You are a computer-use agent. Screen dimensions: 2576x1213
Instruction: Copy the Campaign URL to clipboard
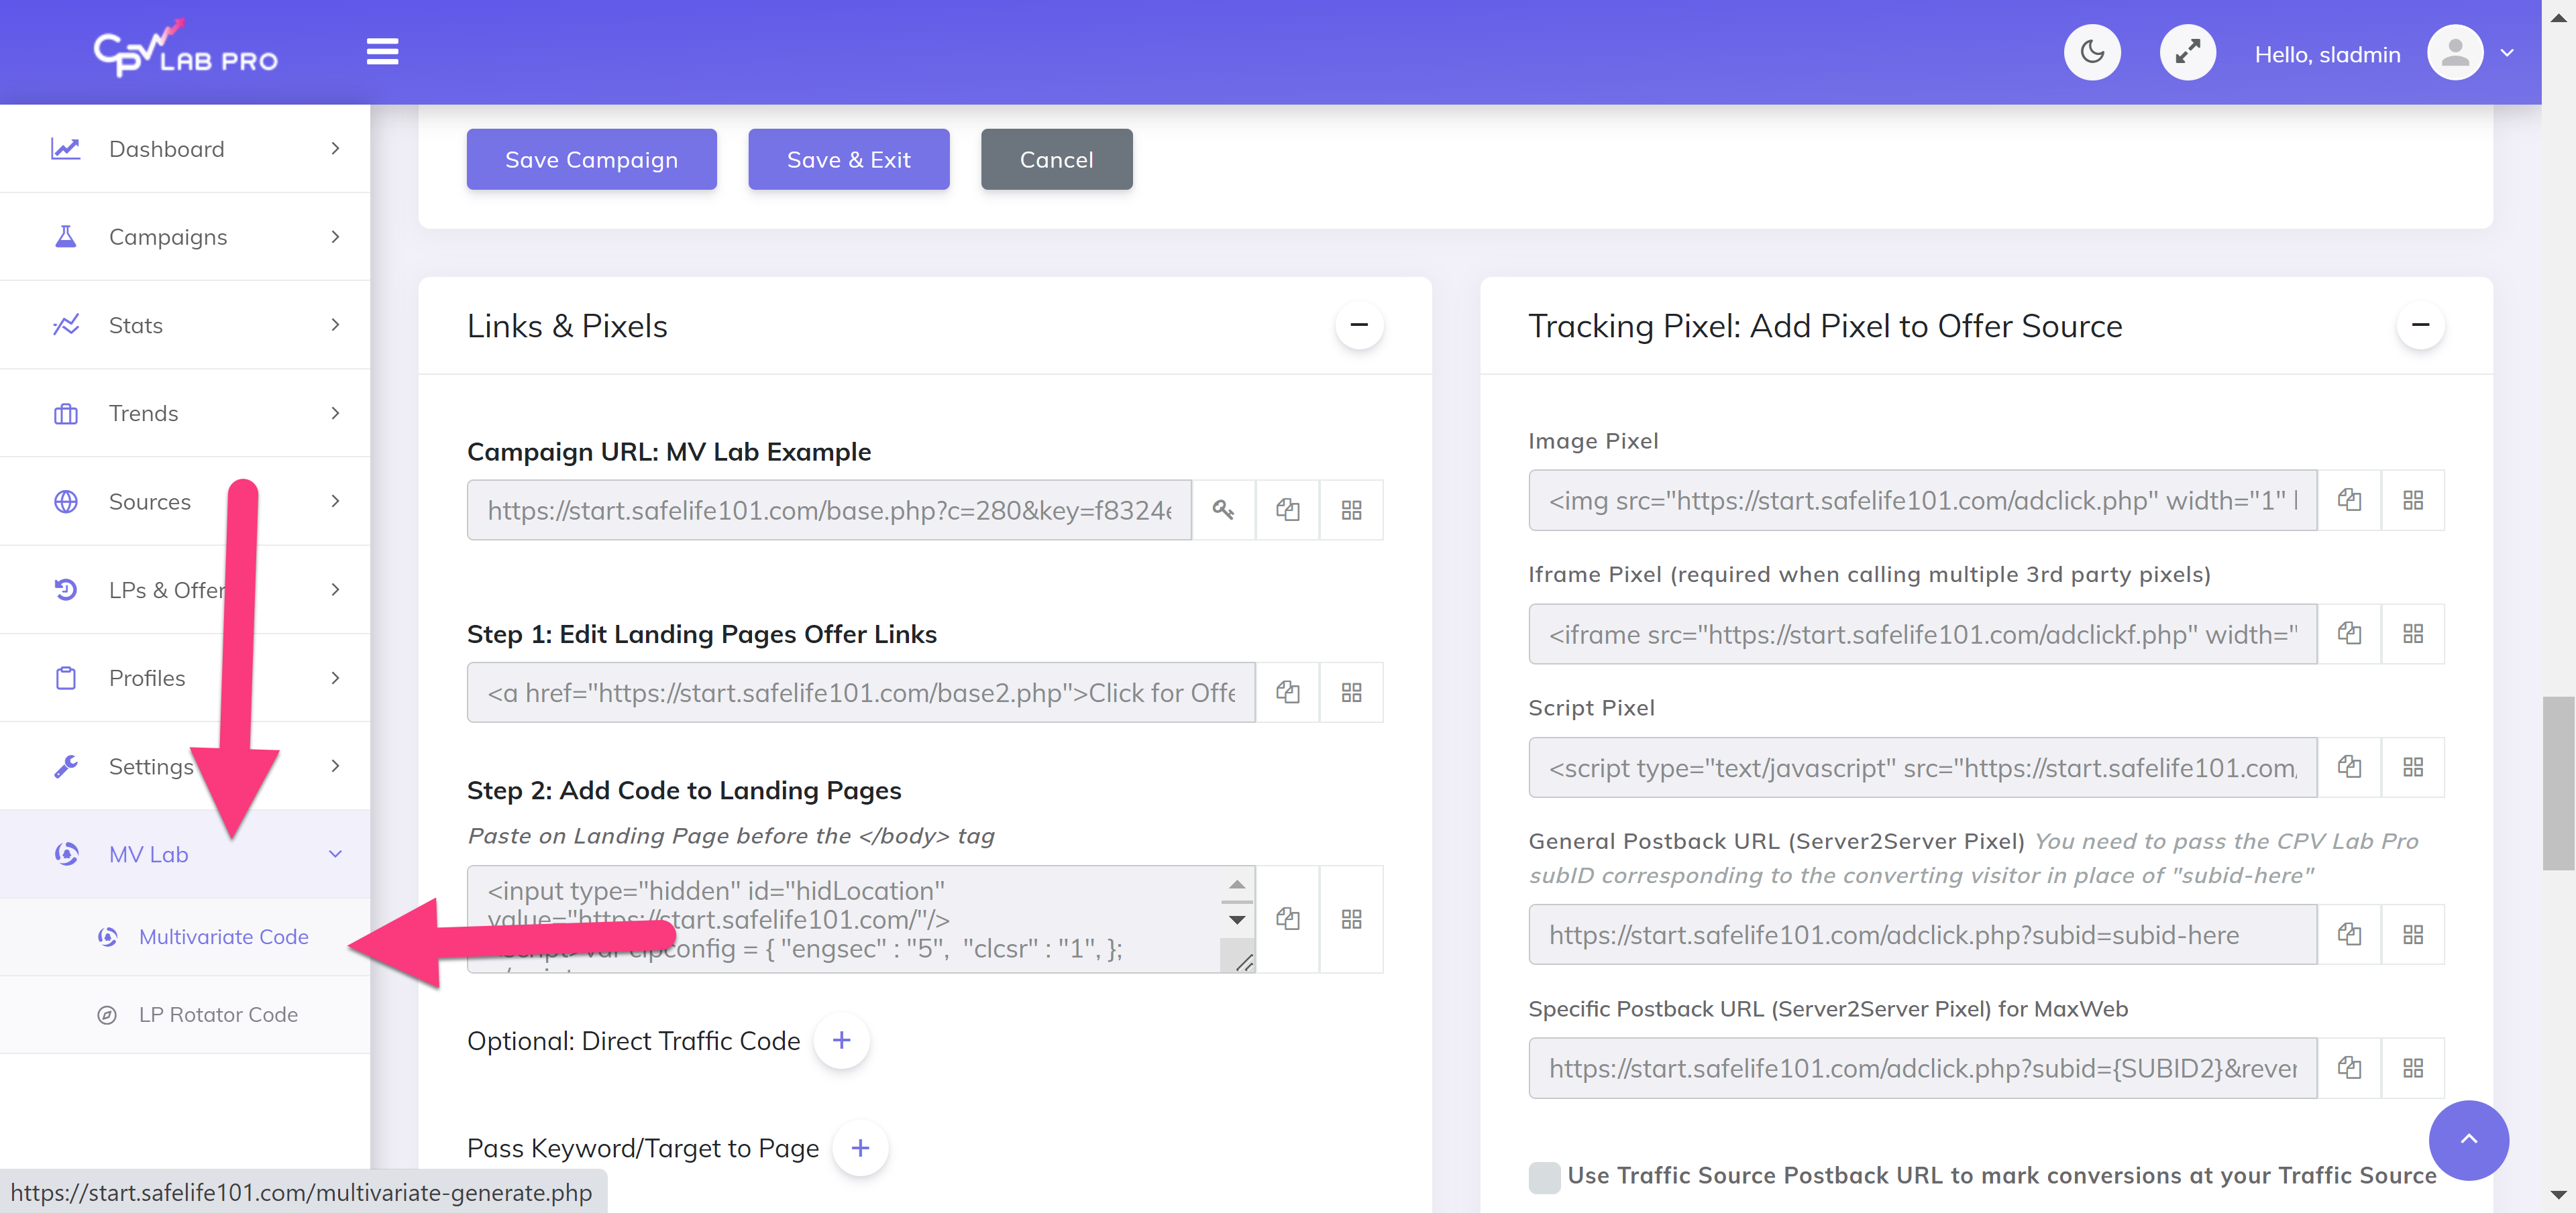pyautogui.click(x=1287, y=510)
